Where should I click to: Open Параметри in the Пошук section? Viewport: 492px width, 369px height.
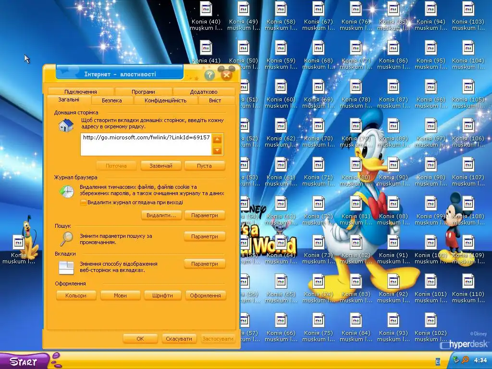[205, 236]
